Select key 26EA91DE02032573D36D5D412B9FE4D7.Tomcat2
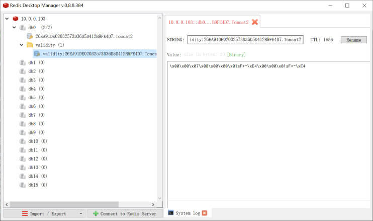Viewport: 373px width, 221px height. 84,36
